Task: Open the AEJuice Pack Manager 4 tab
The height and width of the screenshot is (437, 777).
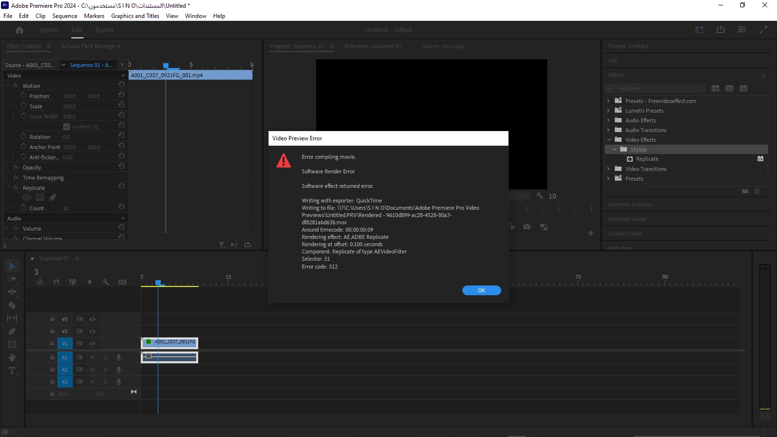Action: [x=91, y=47]
